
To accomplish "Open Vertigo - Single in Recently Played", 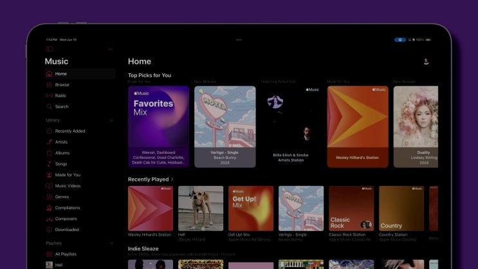I will pos(301,209).
